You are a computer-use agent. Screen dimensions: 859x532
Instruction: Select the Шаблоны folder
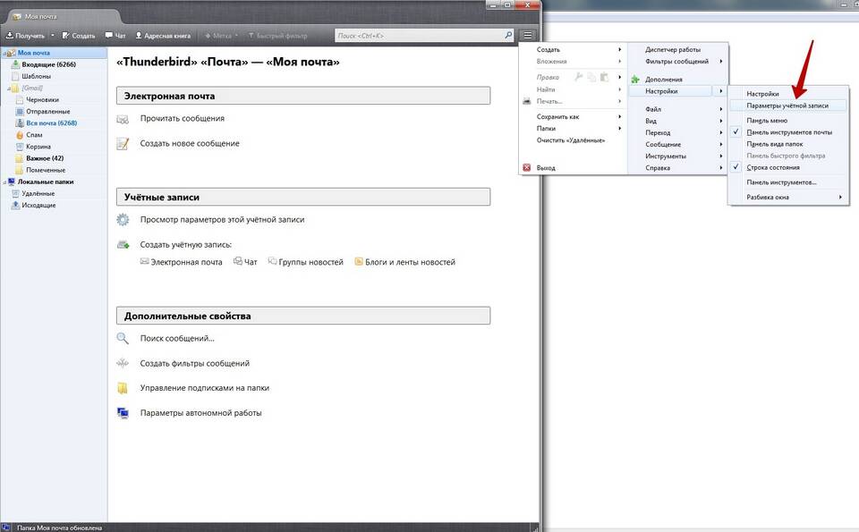(36, 76)
